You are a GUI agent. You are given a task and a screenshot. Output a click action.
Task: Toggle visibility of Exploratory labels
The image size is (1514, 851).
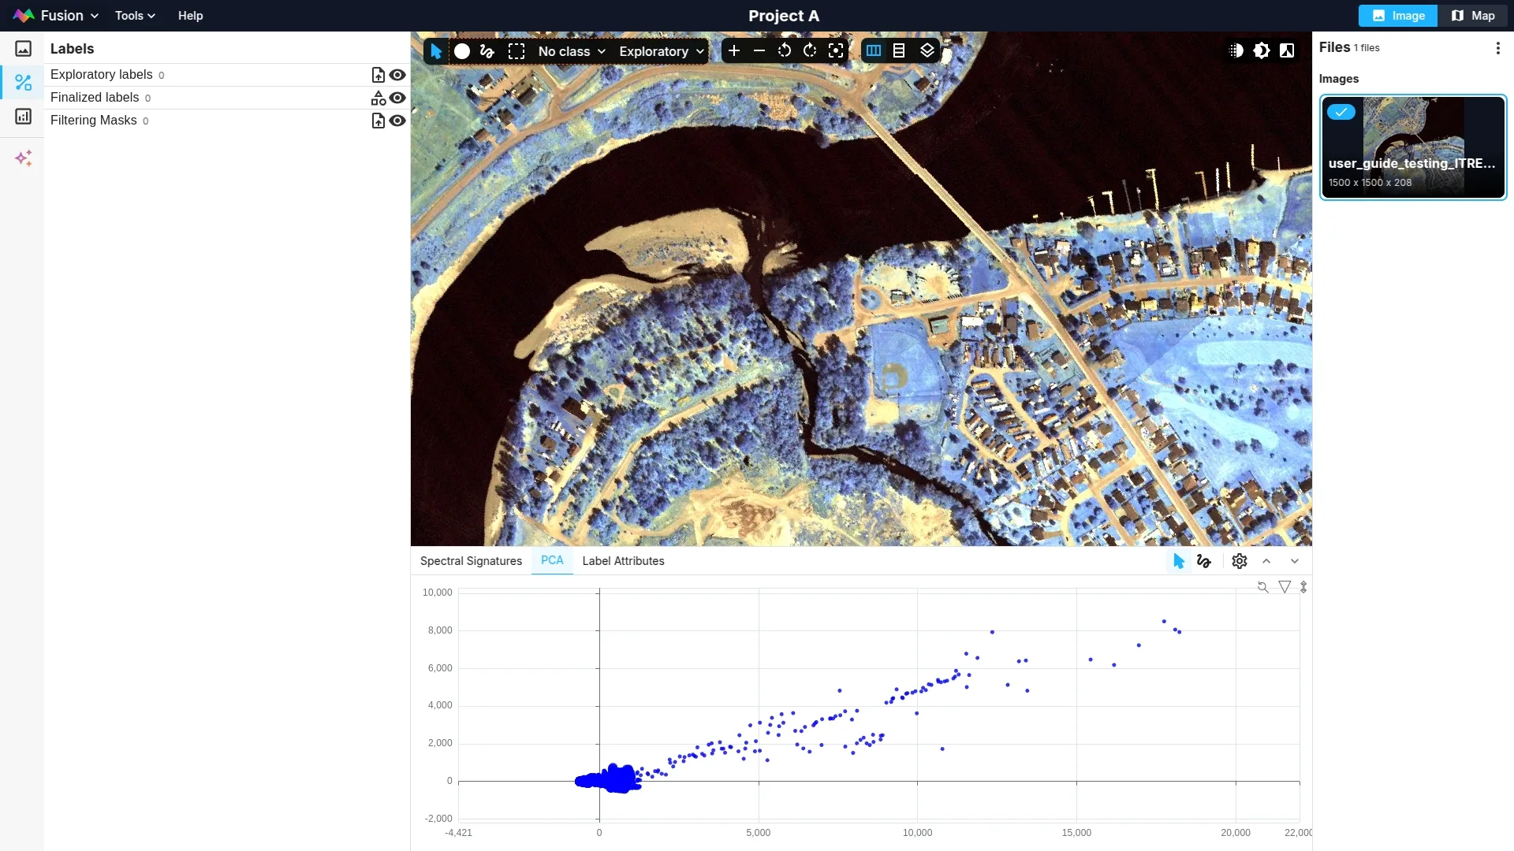[398, 75]
